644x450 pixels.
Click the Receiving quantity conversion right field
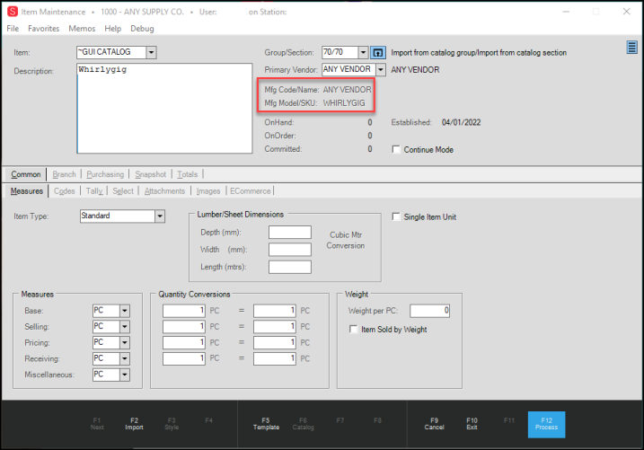pos(274,359)
